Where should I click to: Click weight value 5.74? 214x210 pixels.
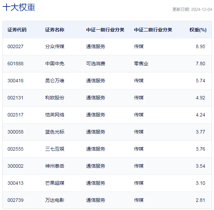click(x=200, y=81)
